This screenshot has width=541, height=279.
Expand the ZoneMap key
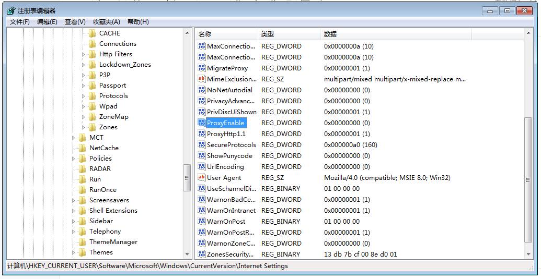84,117
